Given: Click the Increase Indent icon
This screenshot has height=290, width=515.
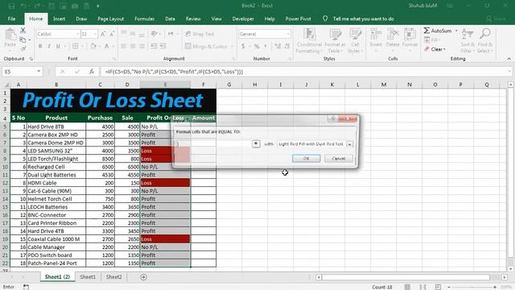Looking at the screenshot, I should coord(163,46).
